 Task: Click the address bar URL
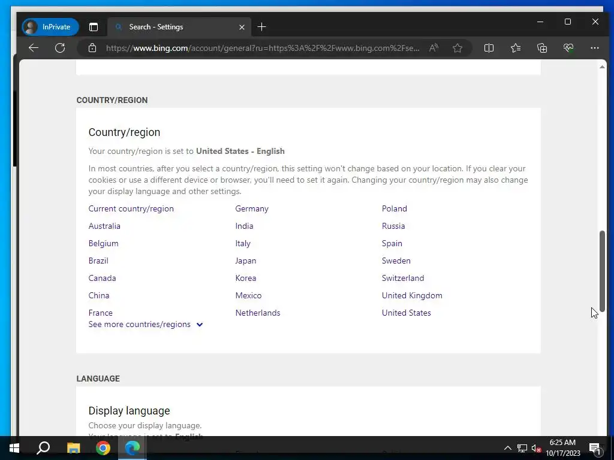pos(263,48)
